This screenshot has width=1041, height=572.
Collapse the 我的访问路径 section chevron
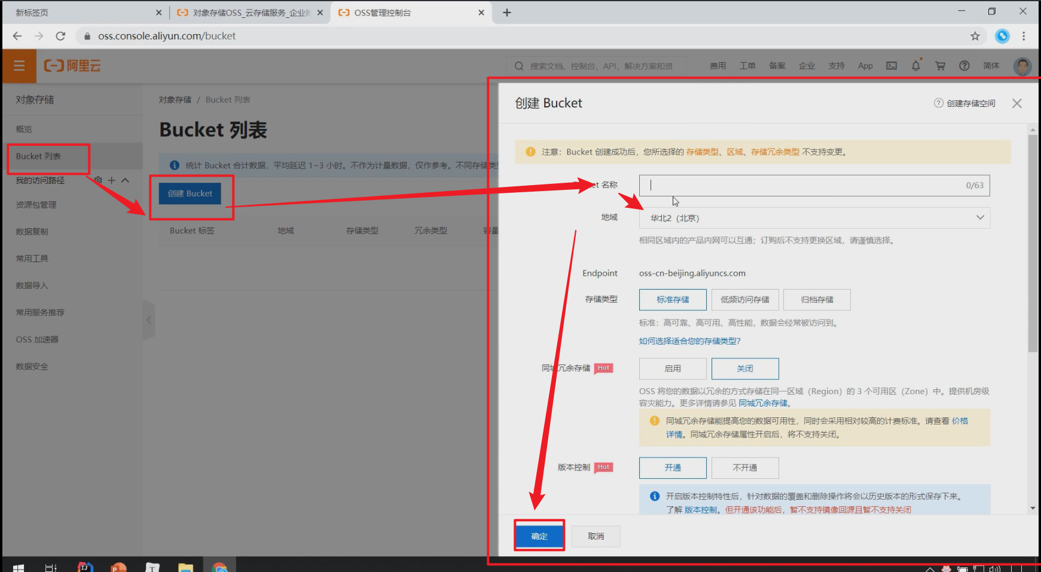pos(125,180)
